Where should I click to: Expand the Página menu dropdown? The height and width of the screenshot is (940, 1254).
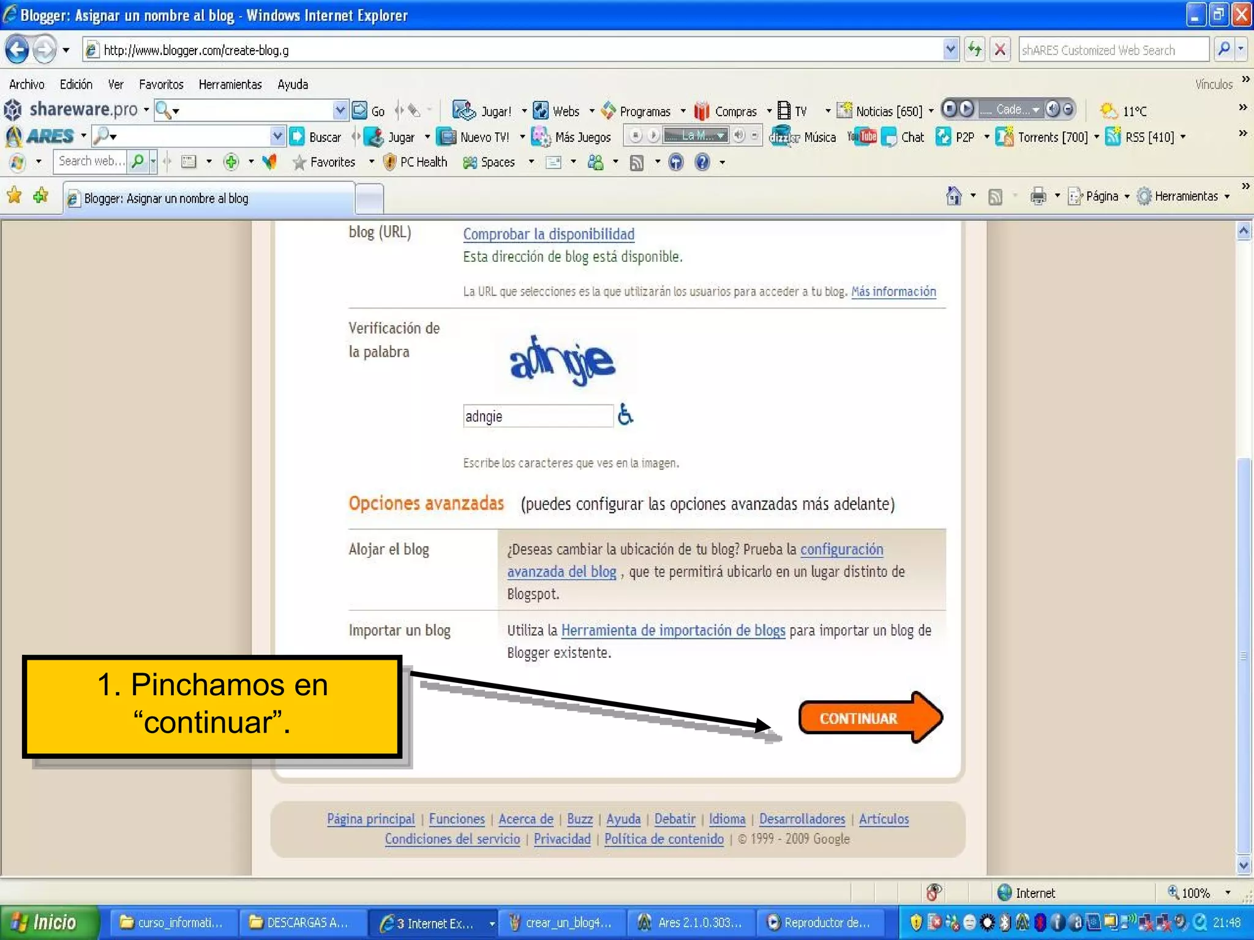tap(1127, 196)
